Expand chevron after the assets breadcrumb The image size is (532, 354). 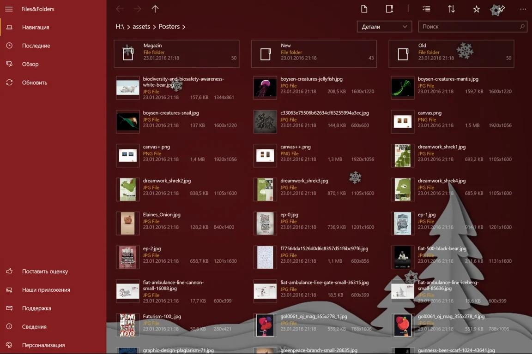tap(154, 27)
